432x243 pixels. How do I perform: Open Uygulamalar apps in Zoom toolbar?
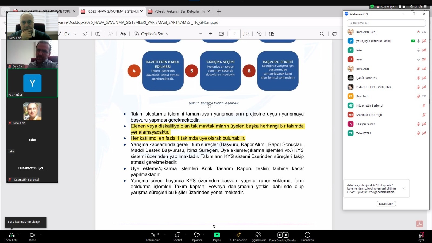[x=258, y=236]
